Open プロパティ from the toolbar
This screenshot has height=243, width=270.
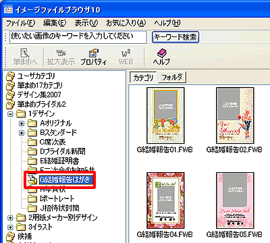93,53
